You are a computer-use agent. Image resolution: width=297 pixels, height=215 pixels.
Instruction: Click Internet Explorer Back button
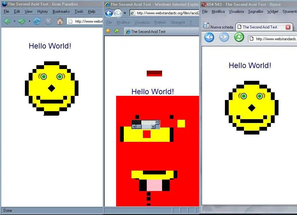click(109, 13)
